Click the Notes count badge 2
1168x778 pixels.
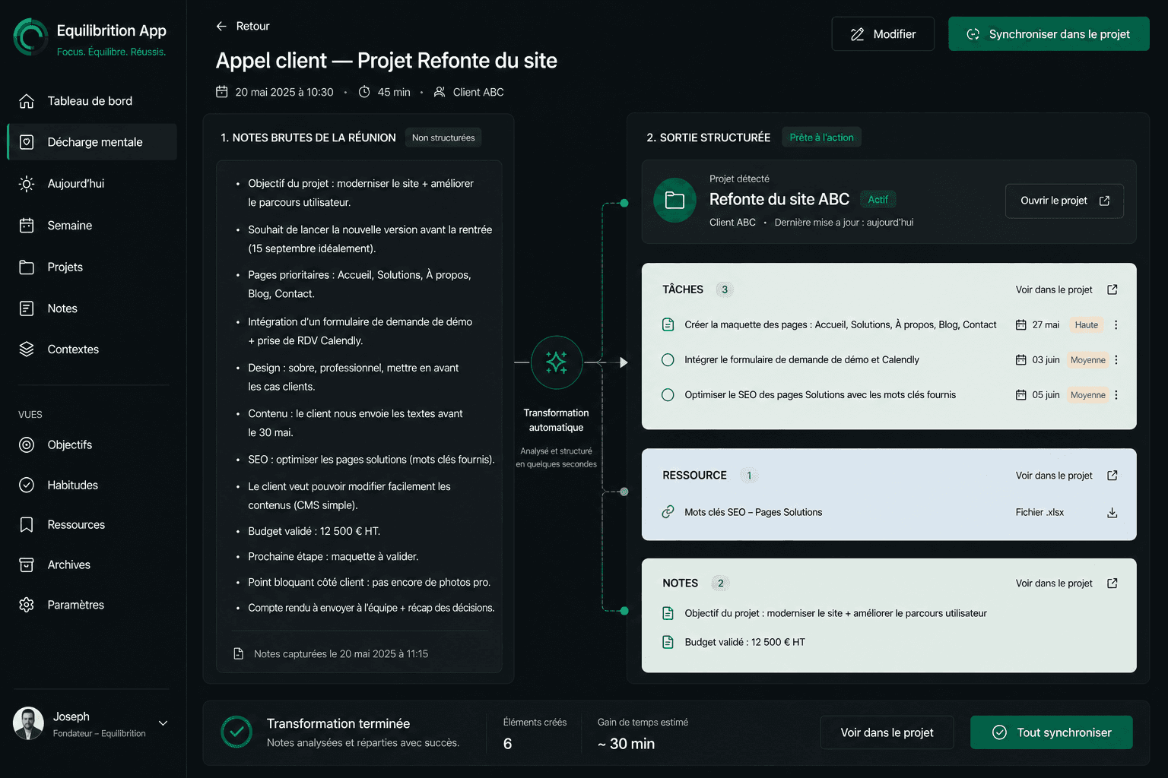coord(720,583)
